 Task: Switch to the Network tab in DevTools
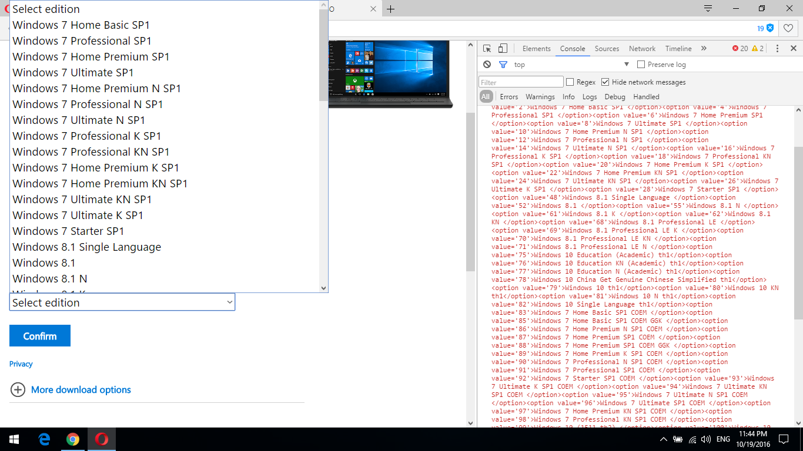pyautogui.click(x=642, y=49)
